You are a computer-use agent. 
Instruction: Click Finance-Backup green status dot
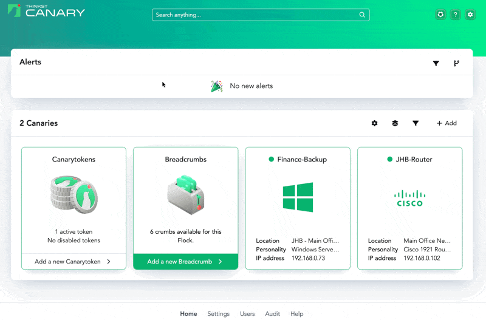coord(271,159)
